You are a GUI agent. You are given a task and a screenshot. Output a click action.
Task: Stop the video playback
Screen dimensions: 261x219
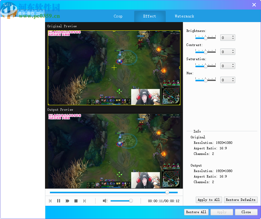click(76, 201)
